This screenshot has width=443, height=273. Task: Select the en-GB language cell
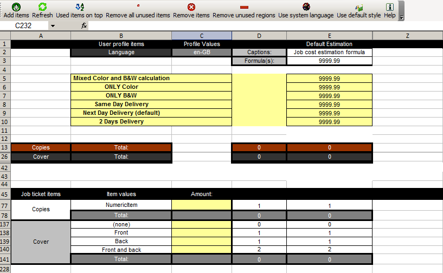[x=202, y=53]
